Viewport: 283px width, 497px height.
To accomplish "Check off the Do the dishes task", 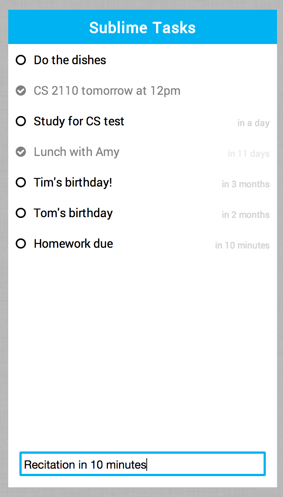I will click(x=21, y=60).
